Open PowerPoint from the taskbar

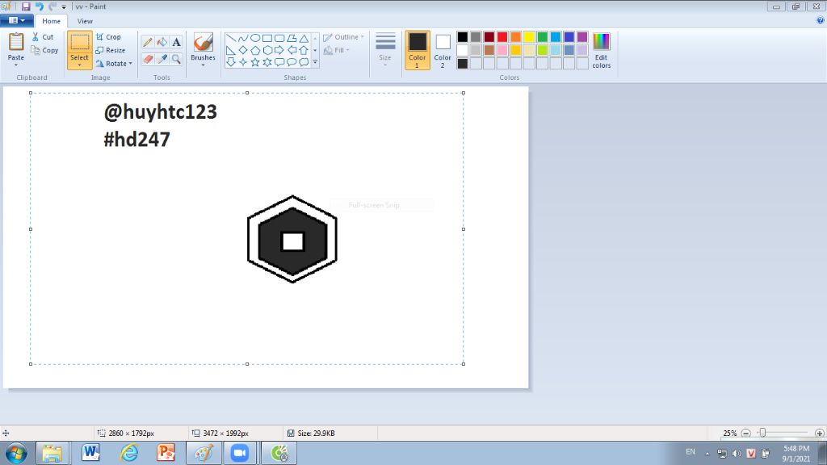(166, 454)
